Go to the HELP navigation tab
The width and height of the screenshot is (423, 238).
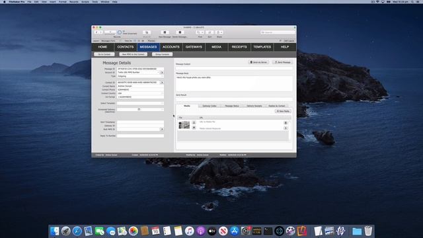(x=285, y=47)
